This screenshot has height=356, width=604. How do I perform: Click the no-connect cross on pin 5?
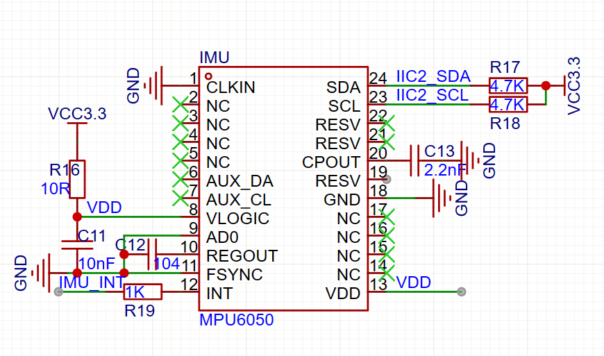[x=181, y=160]
